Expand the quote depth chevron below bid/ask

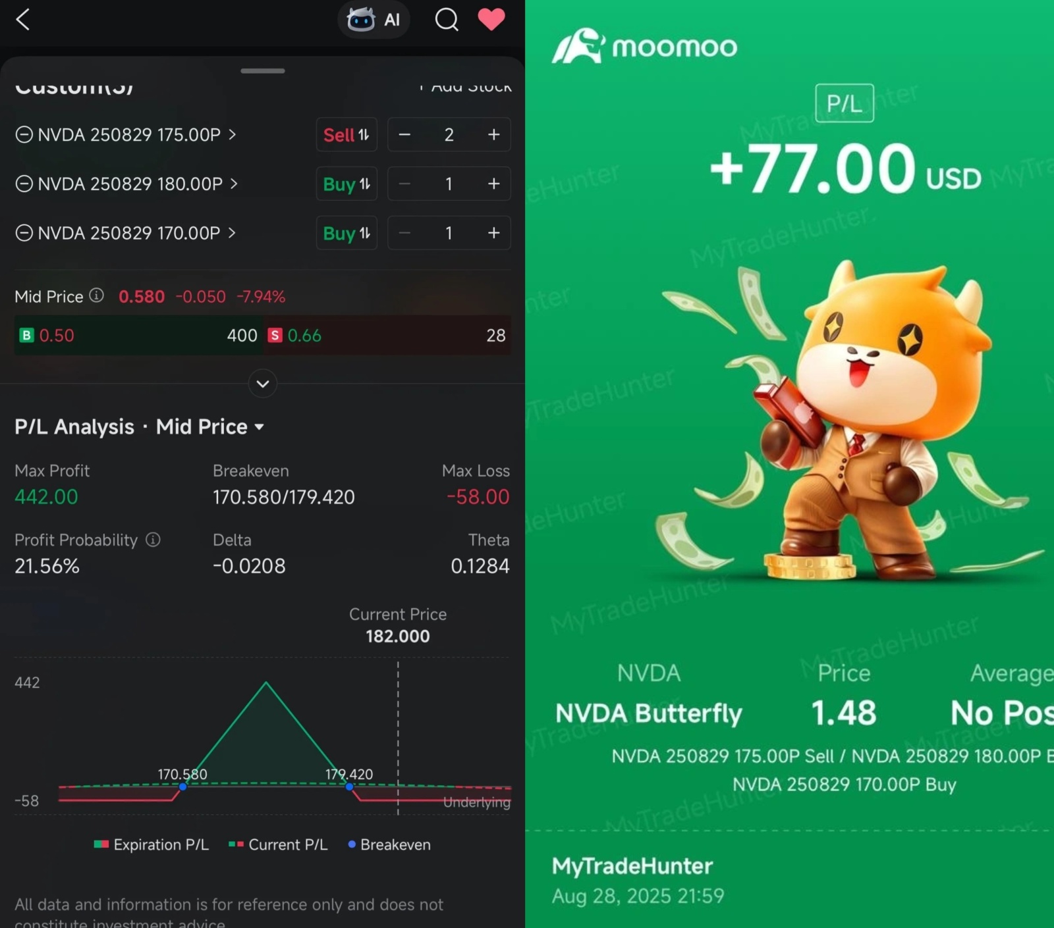[262, 384]
